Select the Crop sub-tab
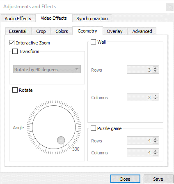The height and width of the screenshot is (184, 174). [x=41, y=31]
